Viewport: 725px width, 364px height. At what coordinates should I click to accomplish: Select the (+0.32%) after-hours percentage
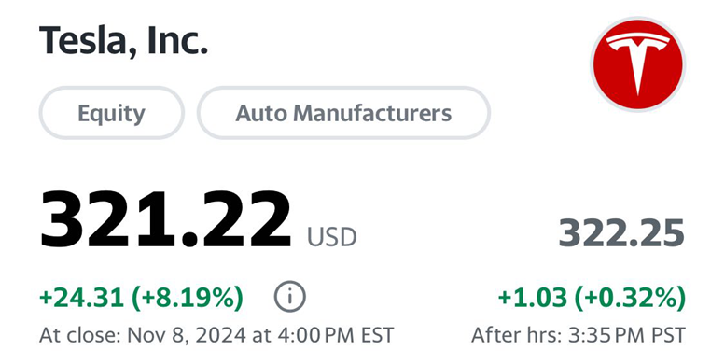630,298
